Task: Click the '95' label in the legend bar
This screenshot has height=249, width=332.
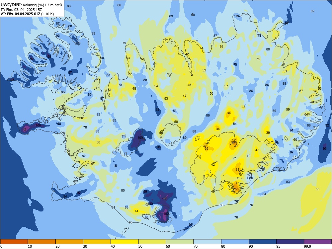Action: (x=279, y=246)
